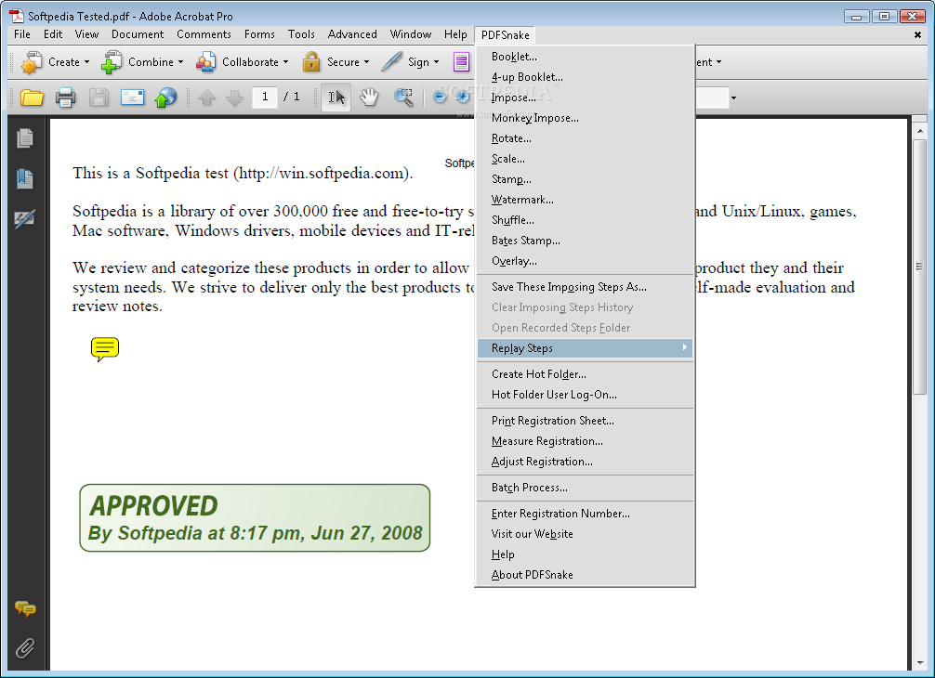Image resolution: width=935 pixels, height=678 pixels.
Task: Select Booklet... from PDFSnake menu
Action: pyautogui.click(x=585, y=57)
